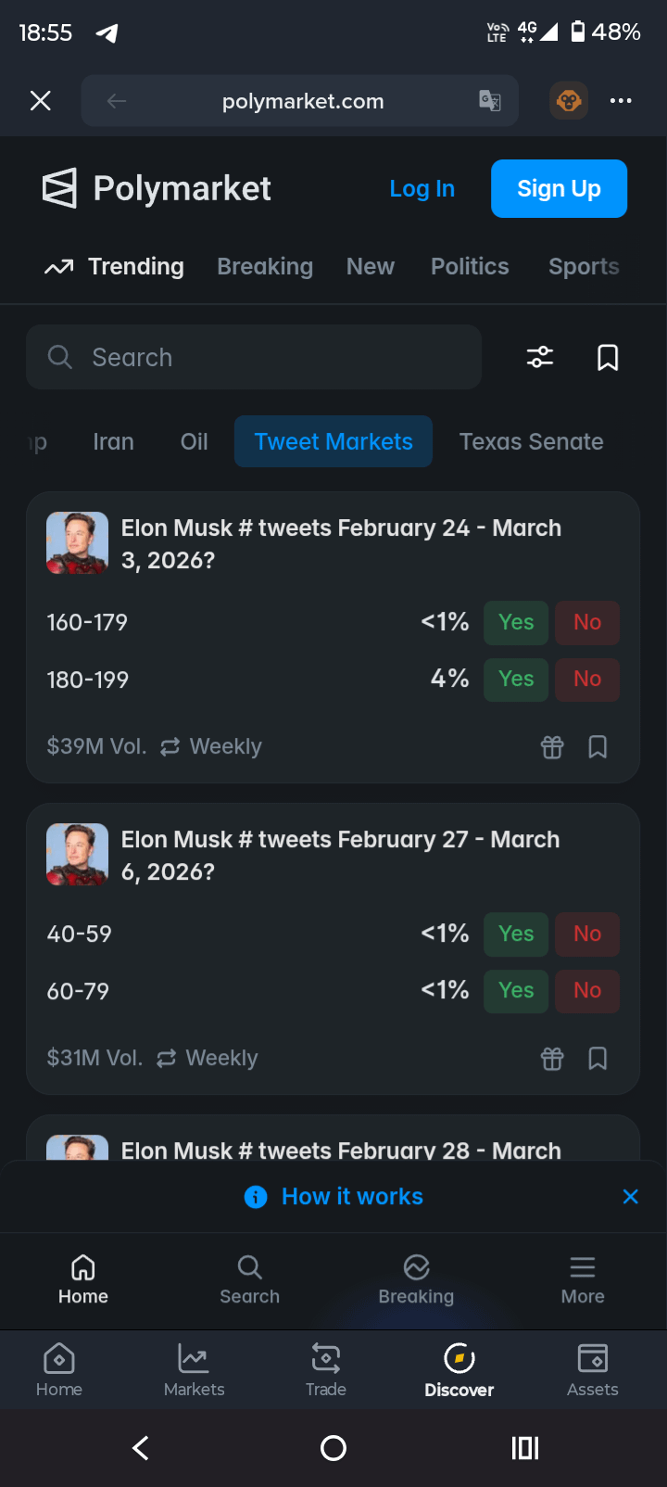Bookmark the February 24 - March 3 market
The width and height of the screenshot is (667, 1487).
pos(598,747)
